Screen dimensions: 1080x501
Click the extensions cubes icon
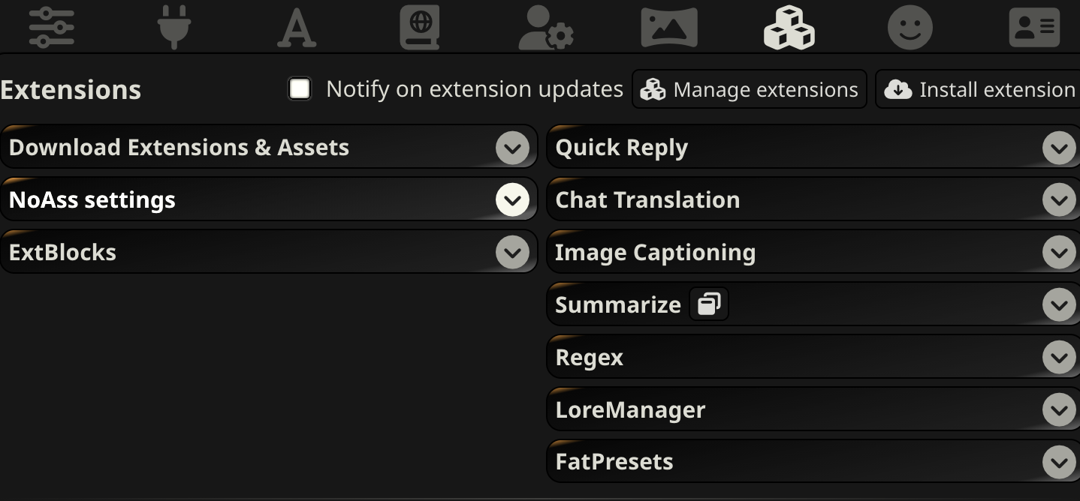[x=789, y=28]
